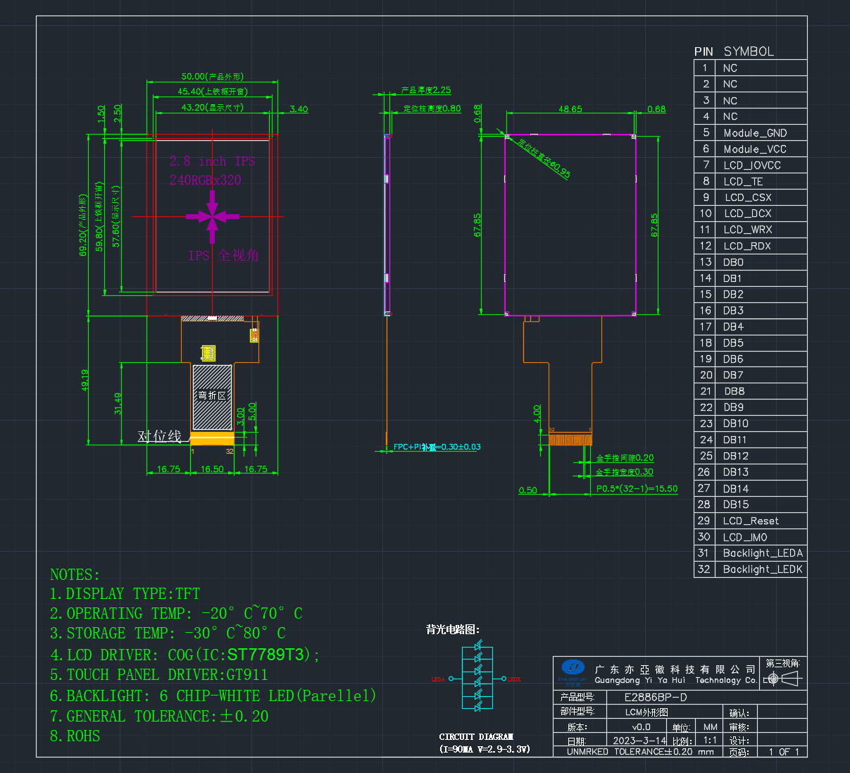Image resolution: width=850 pixels, height=773 pixels.
Task: Click the 'DB15' pin symbol
Action: (736, 505)
